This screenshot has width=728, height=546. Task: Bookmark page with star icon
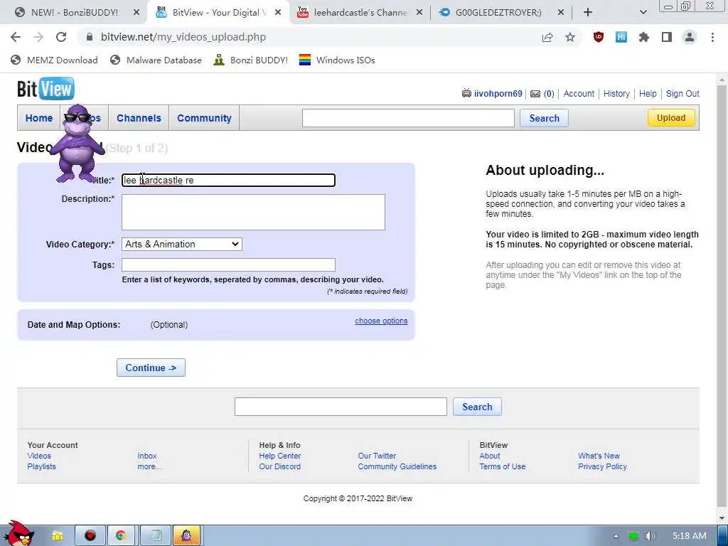pos(570,37)
